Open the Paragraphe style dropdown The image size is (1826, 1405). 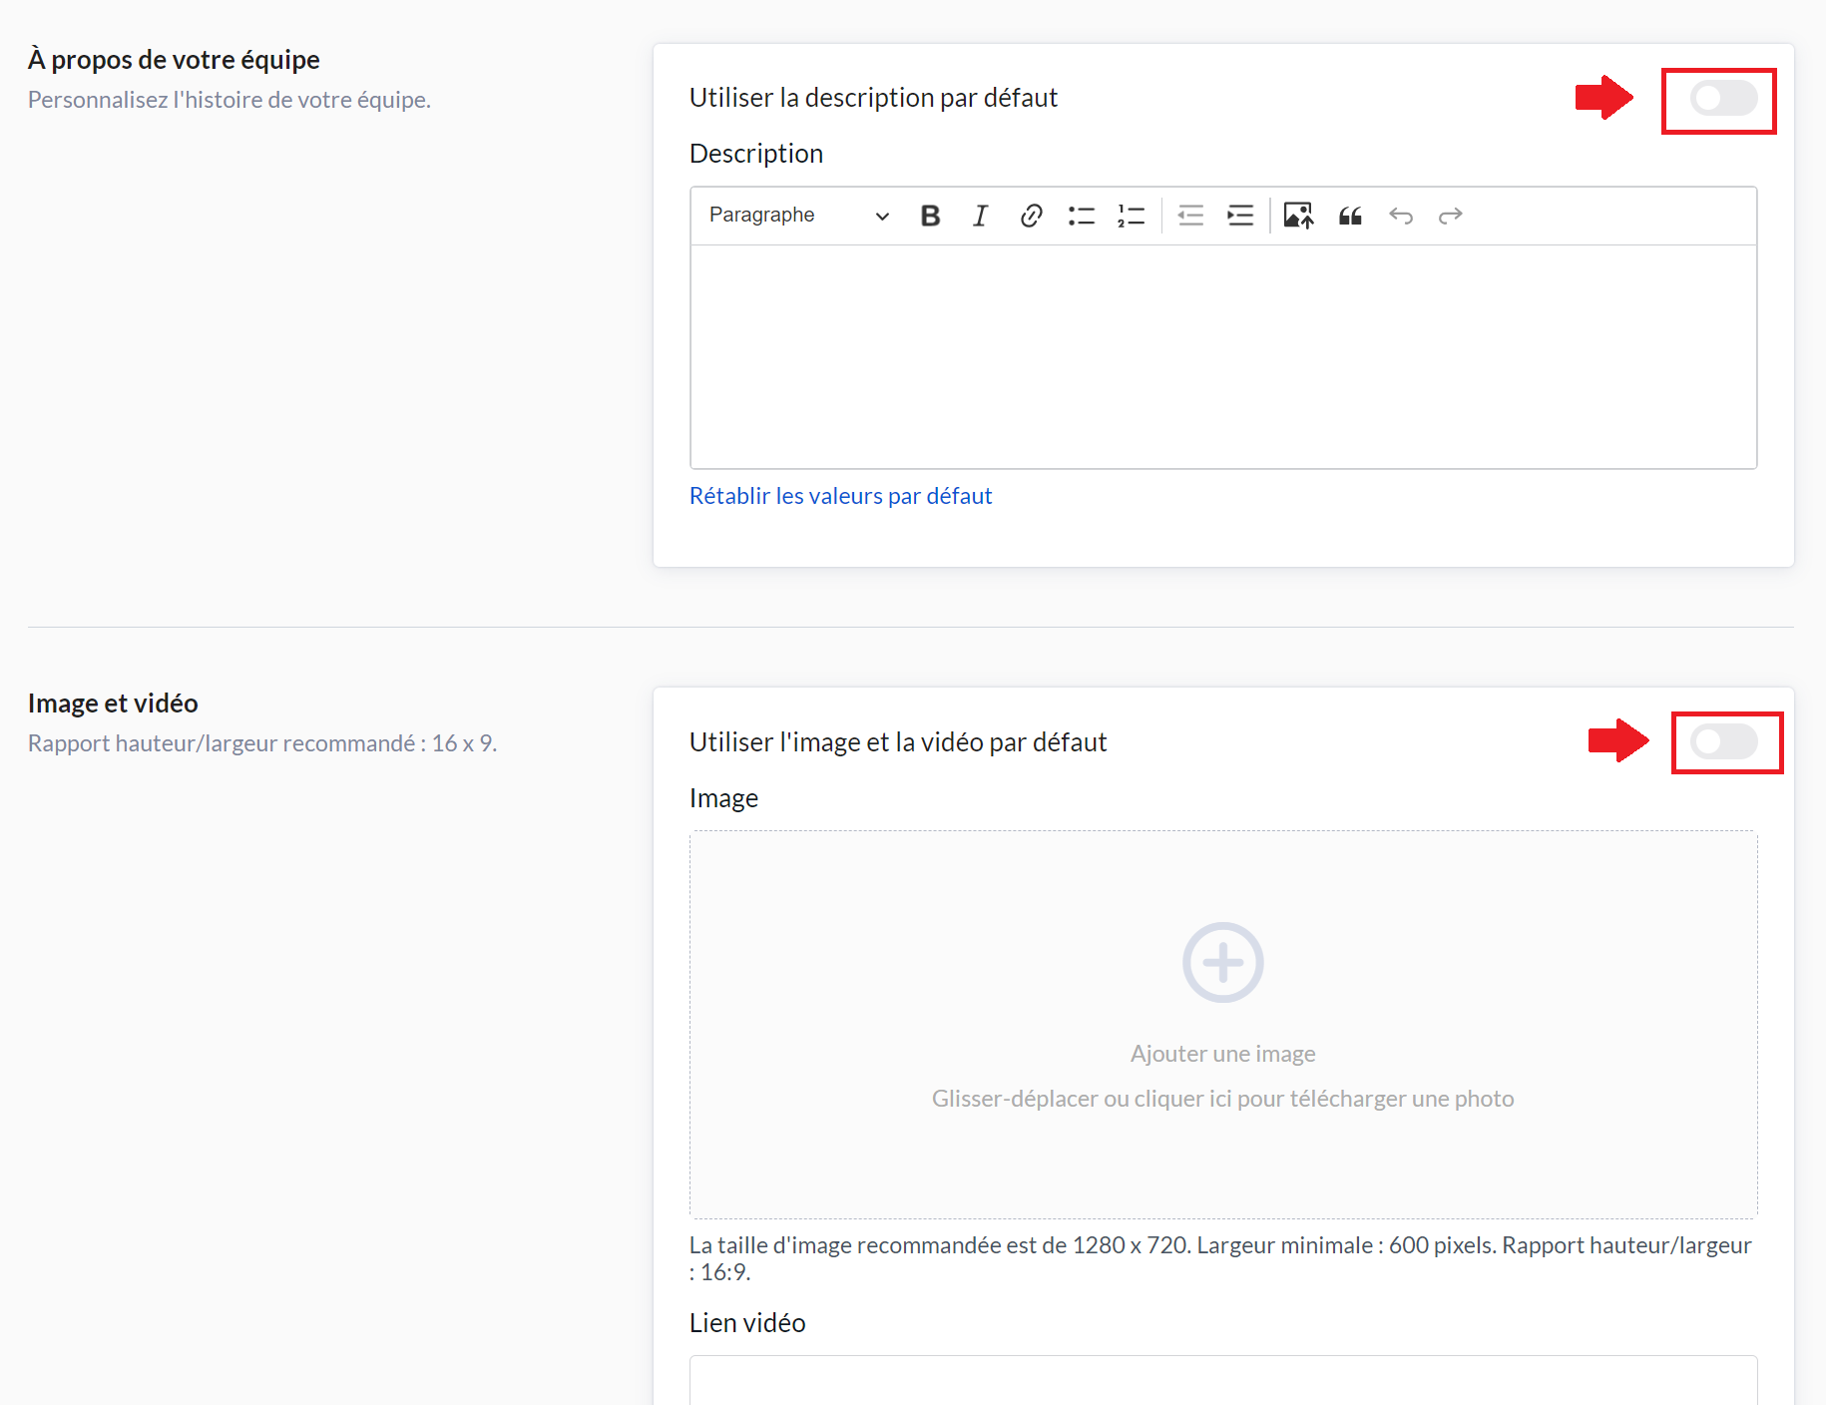798,216
